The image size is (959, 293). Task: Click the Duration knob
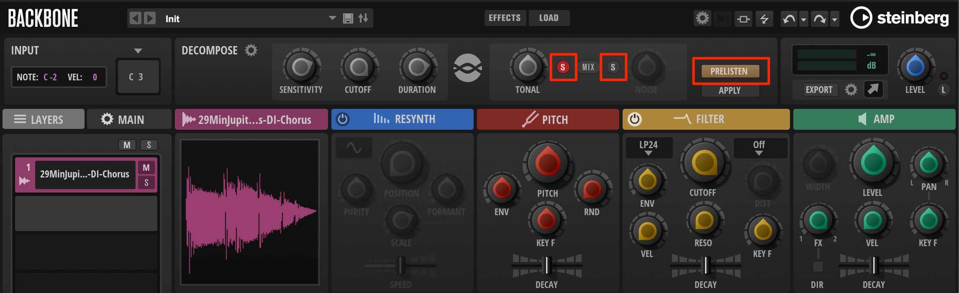pos(417,67)
